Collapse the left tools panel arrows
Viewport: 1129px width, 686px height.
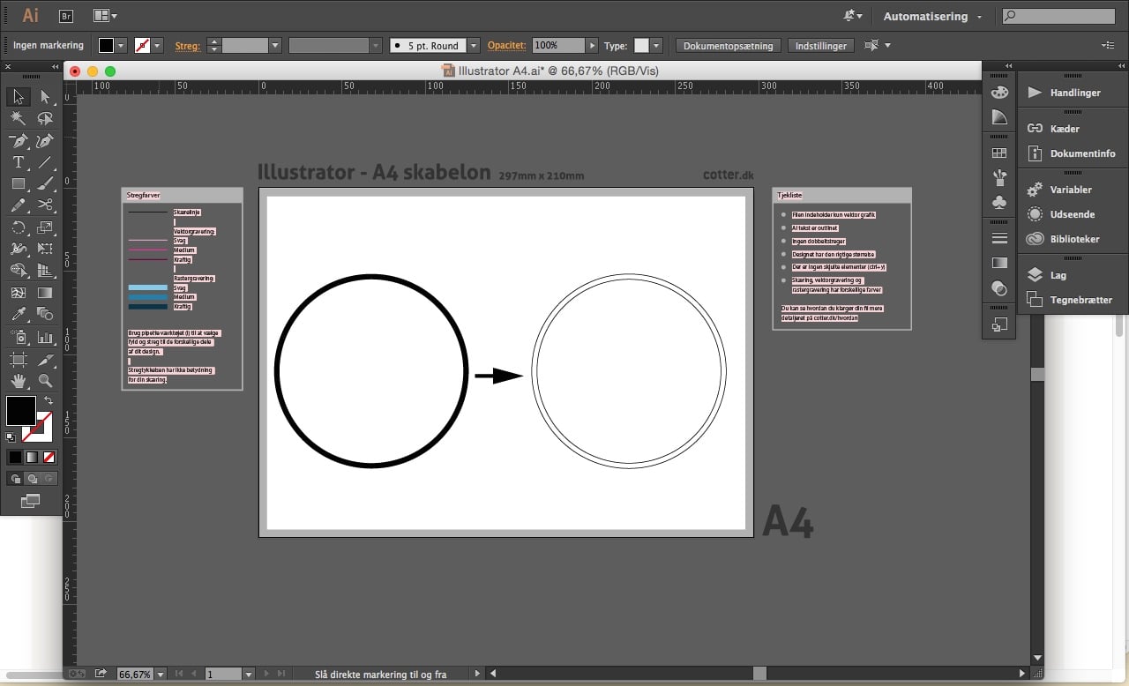55,66
